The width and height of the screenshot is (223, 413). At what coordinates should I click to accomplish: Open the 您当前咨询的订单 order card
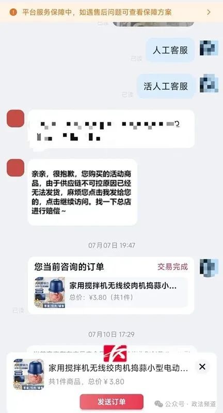(x=111, y=285)
